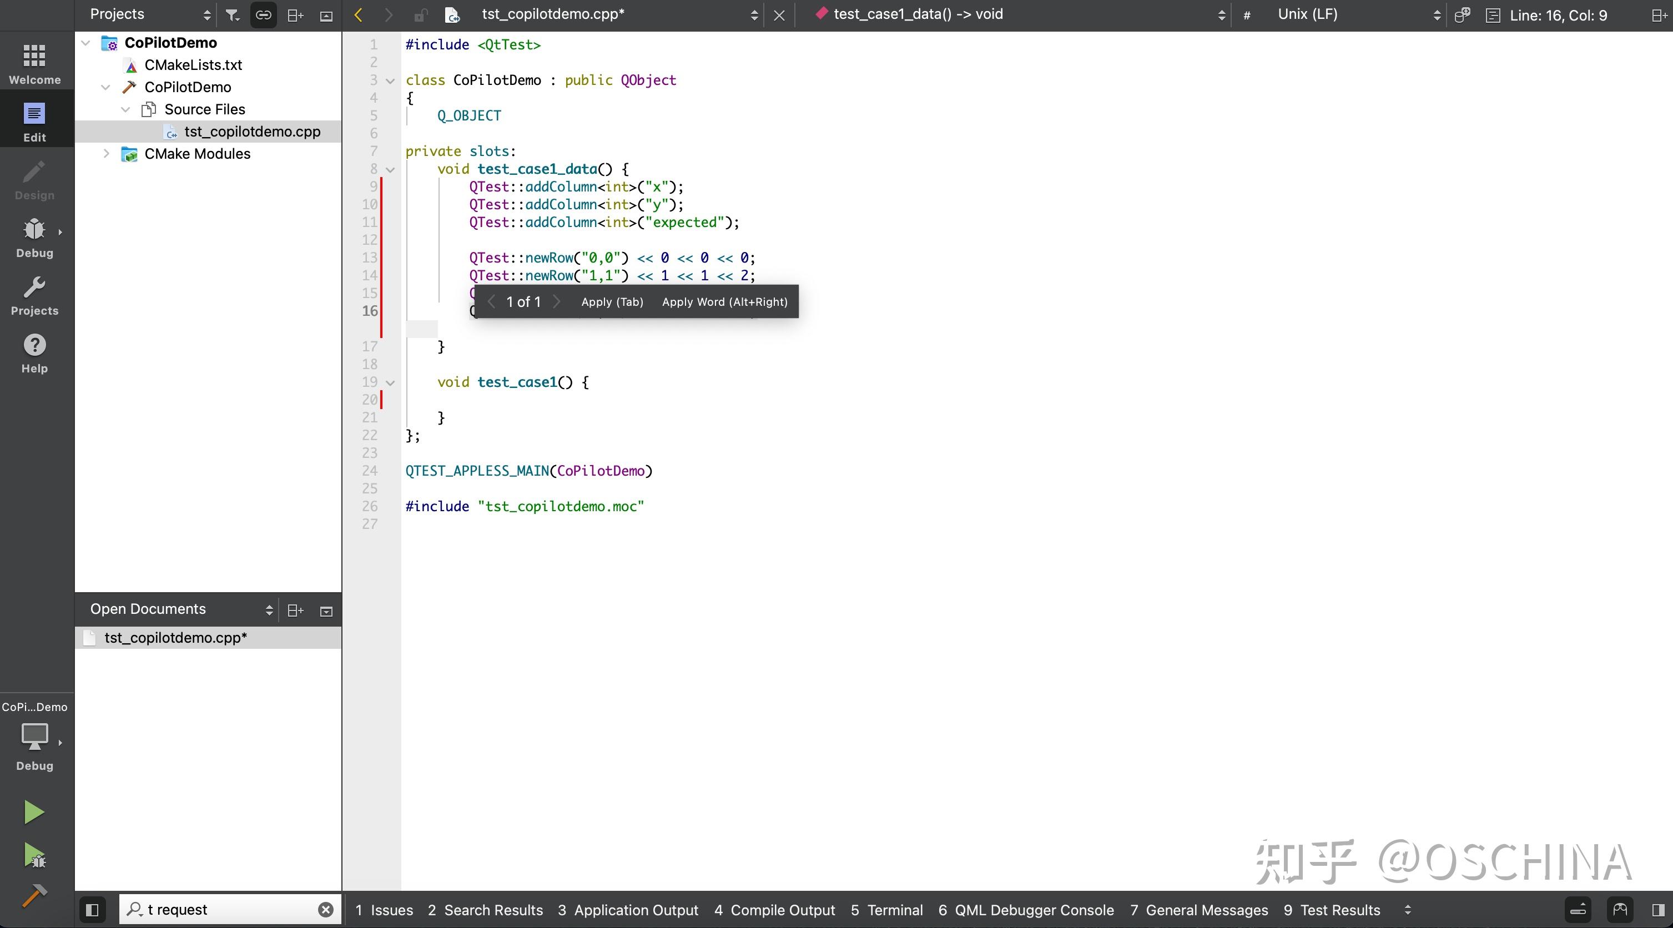Expand the build progress details bar
Viewport: 1673px width, 928px height.
(1578, 910)
